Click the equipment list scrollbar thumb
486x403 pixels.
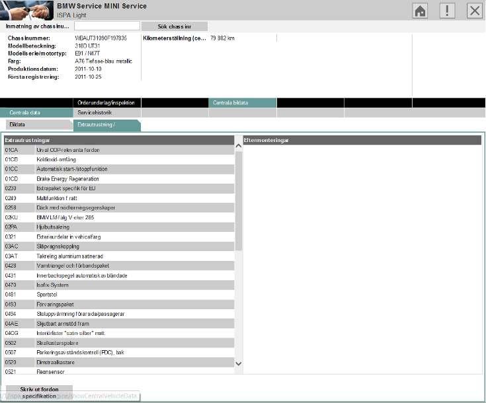click(238, 201)
